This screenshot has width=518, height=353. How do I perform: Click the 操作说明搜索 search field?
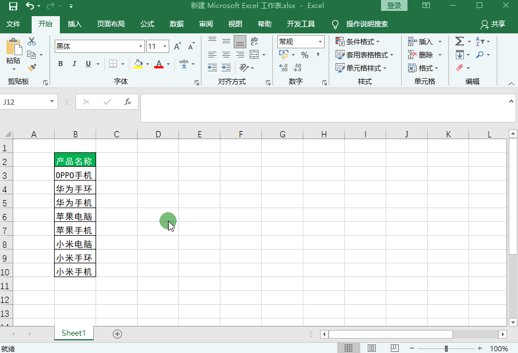click(367, 24)
